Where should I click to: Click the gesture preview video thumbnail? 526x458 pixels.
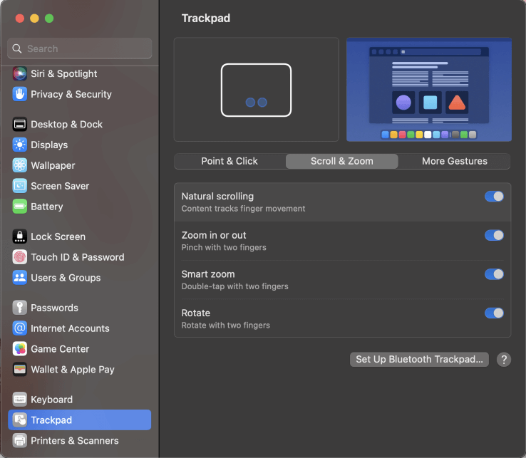point(428,90)
